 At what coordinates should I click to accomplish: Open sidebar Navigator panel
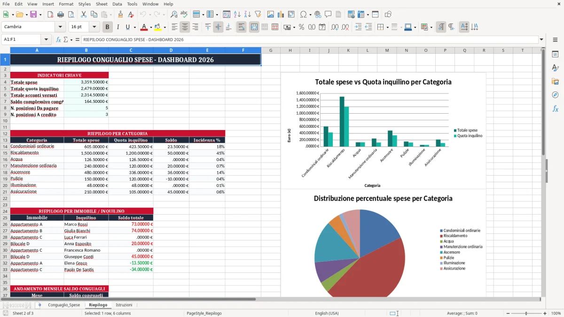point(555,95)
